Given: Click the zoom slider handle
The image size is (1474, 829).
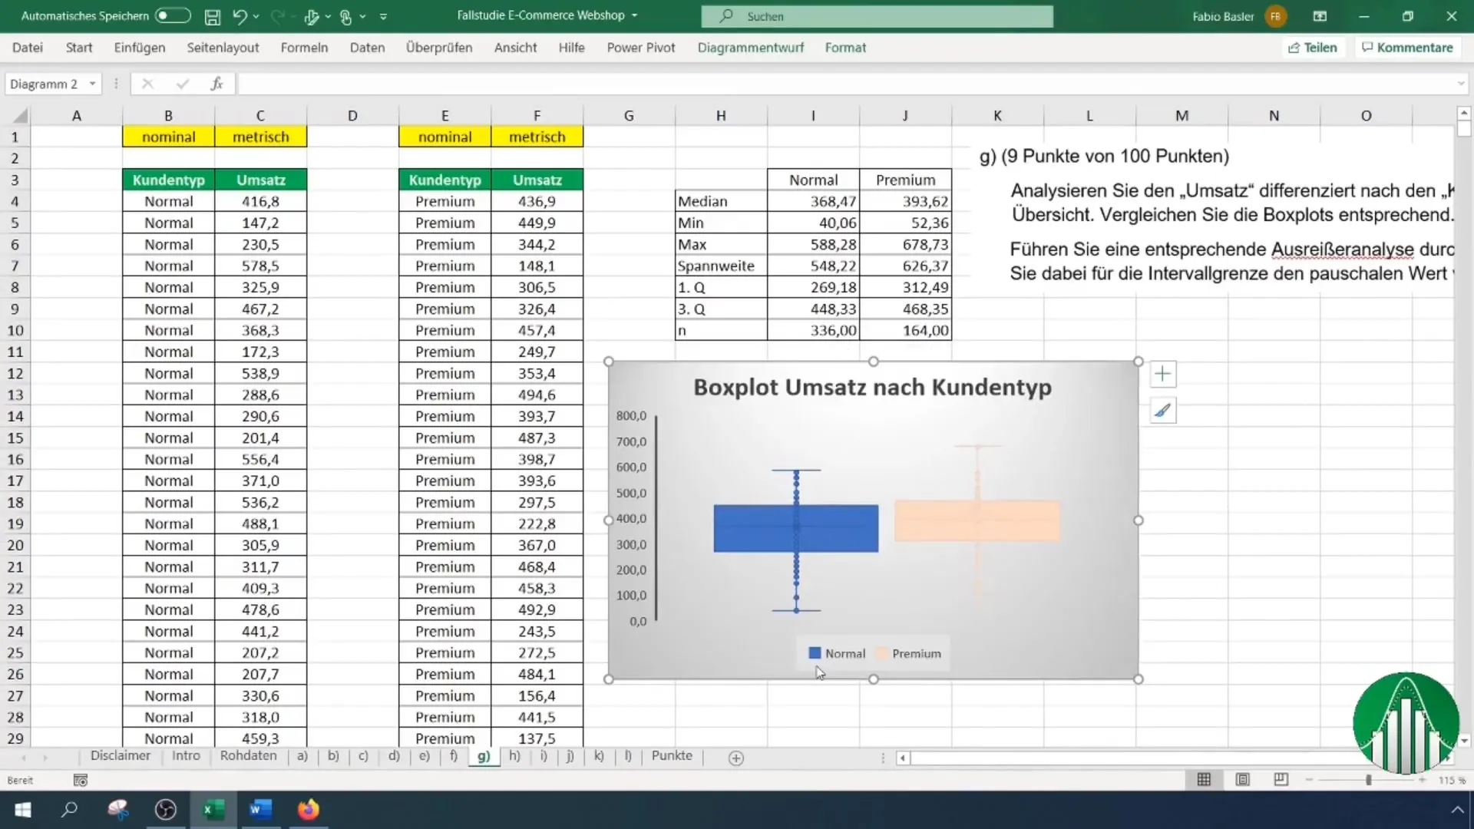Looking at the screenshot, I should click(1368, 780).
